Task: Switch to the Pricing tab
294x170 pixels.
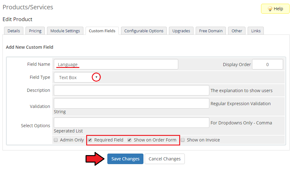Action: 35,31
